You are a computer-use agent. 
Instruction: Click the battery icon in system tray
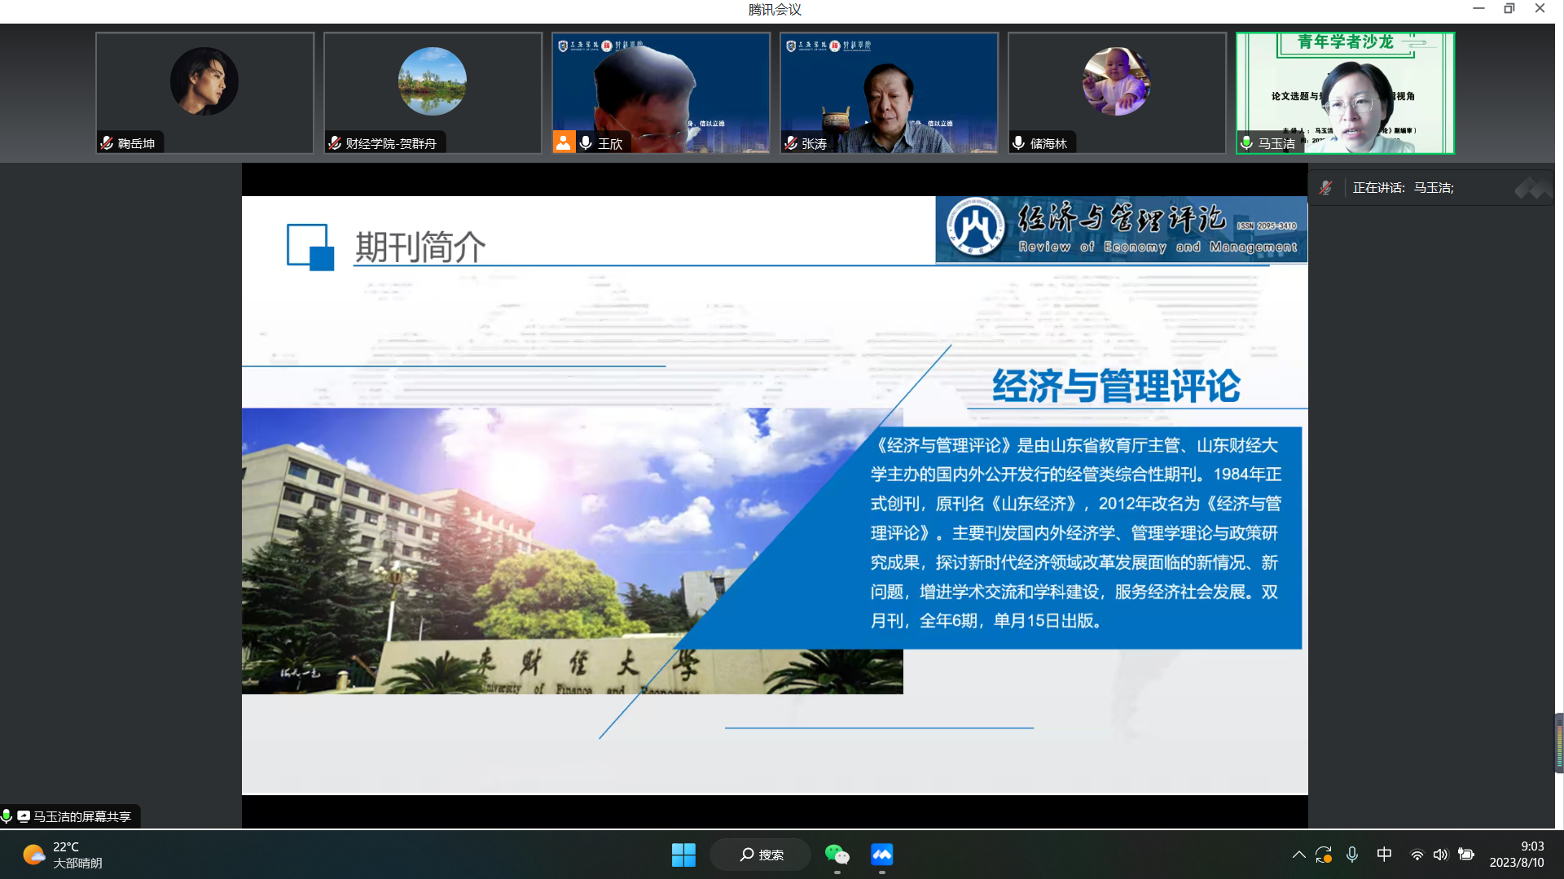(1466, 855)
